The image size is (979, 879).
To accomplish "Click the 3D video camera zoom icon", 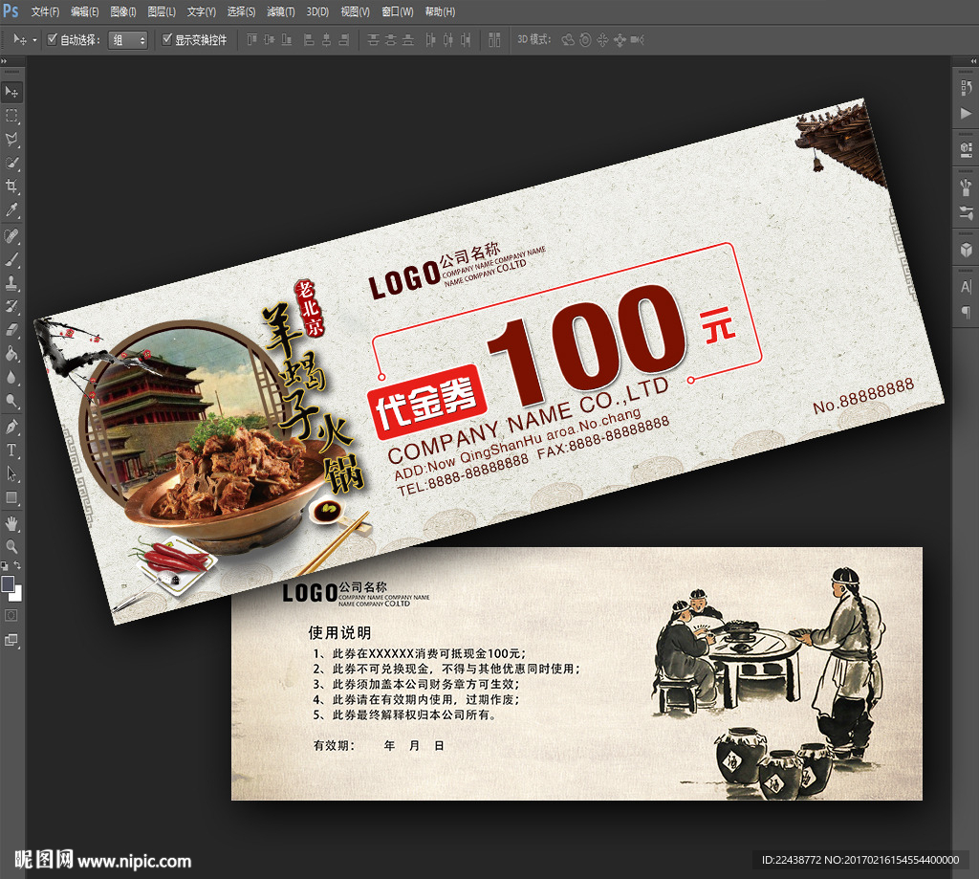I will pos(637,40).
